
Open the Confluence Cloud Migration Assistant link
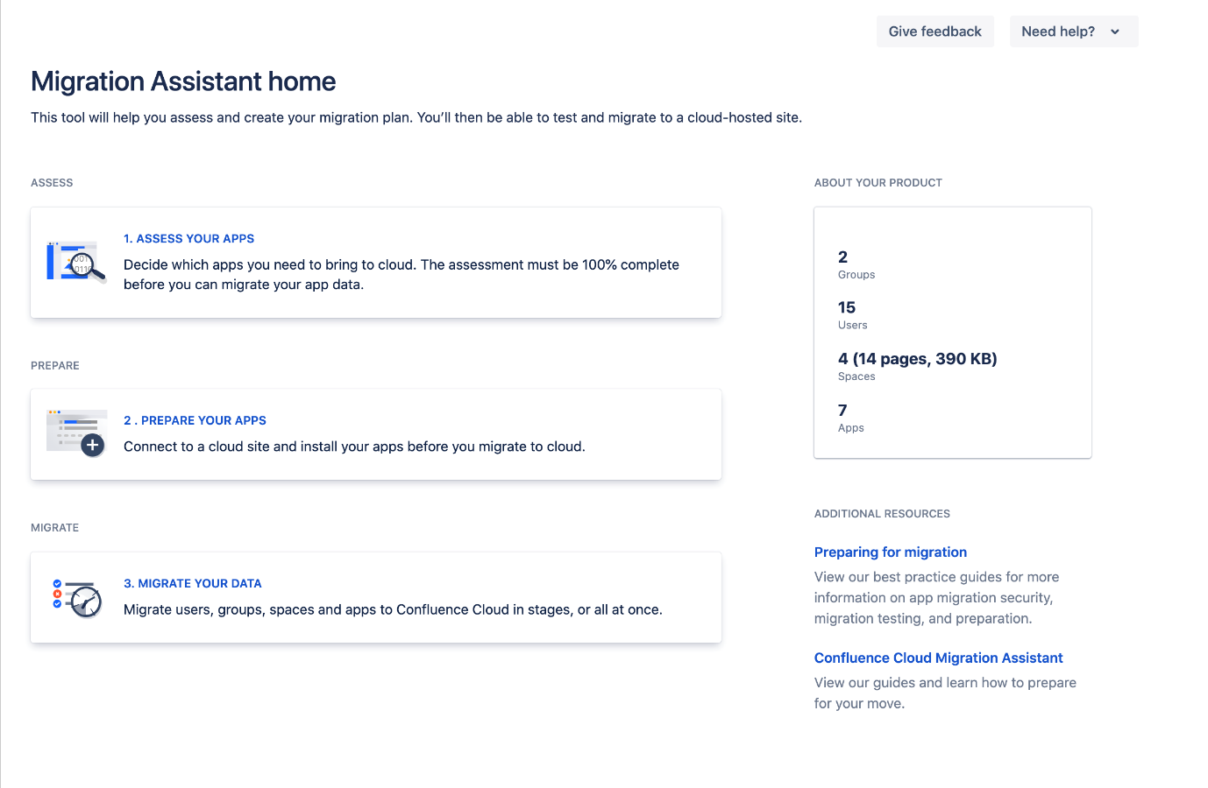tap(938, 658)
